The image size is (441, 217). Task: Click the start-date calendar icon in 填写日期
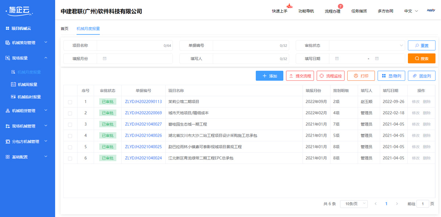[x=337, y=58]
